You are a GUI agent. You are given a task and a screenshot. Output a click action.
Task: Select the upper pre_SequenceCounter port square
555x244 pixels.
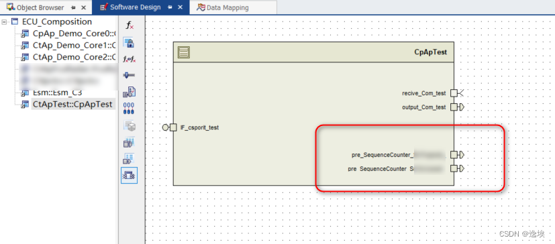(454, 155)
